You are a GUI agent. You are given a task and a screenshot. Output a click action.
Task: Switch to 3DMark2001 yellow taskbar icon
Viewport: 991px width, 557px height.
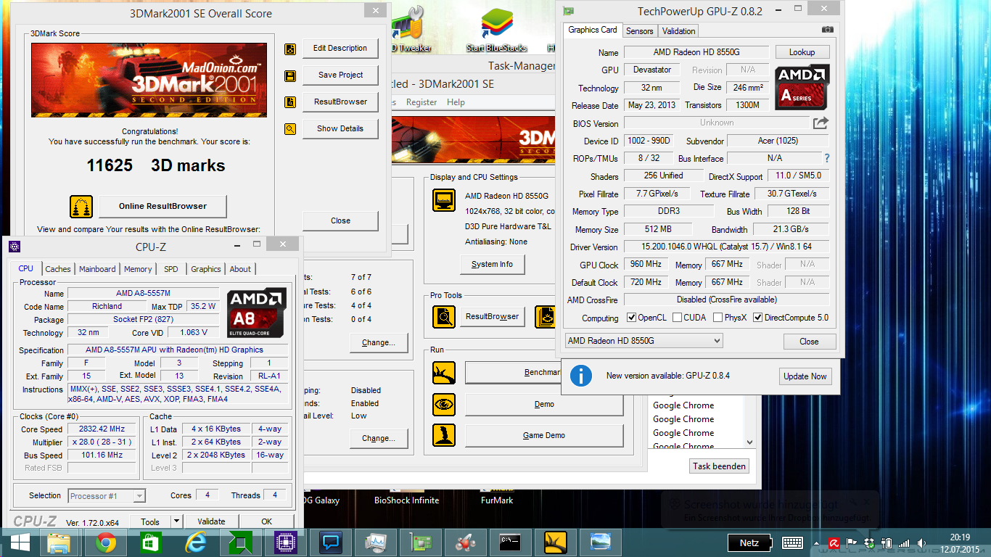(556, 542)
